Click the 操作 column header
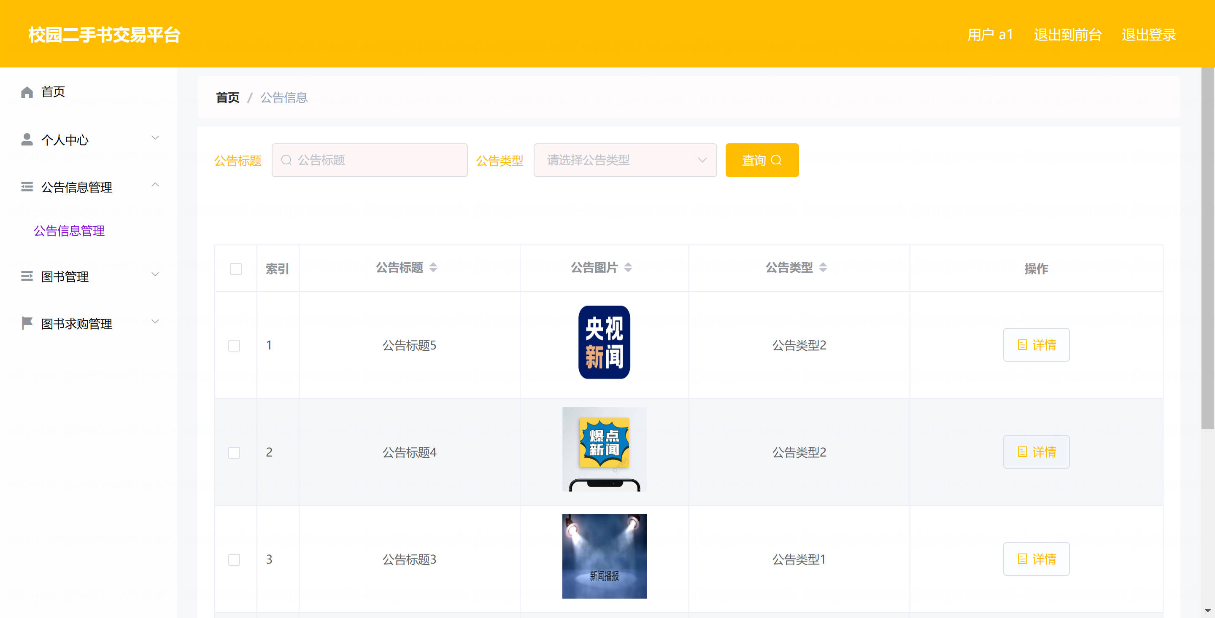Image resolution: width=1215 pixels, height=618 pixels. pos(1036,269)
